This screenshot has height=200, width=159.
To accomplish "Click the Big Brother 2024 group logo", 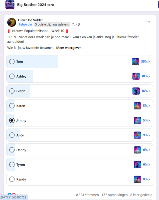I will [x=10, y=4].
